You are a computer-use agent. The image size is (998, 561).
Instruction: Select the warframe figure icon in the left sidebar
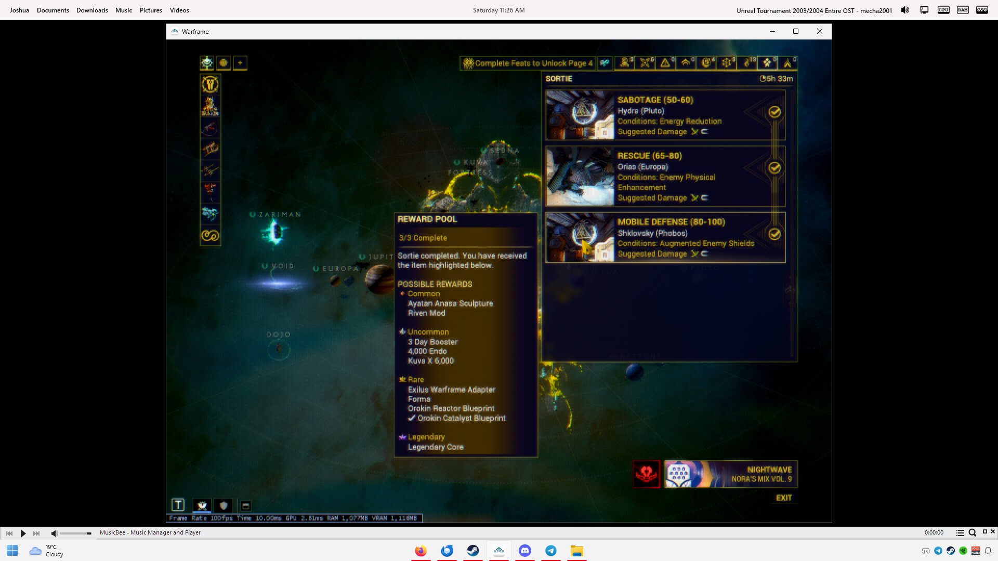(x=210, y=106)
